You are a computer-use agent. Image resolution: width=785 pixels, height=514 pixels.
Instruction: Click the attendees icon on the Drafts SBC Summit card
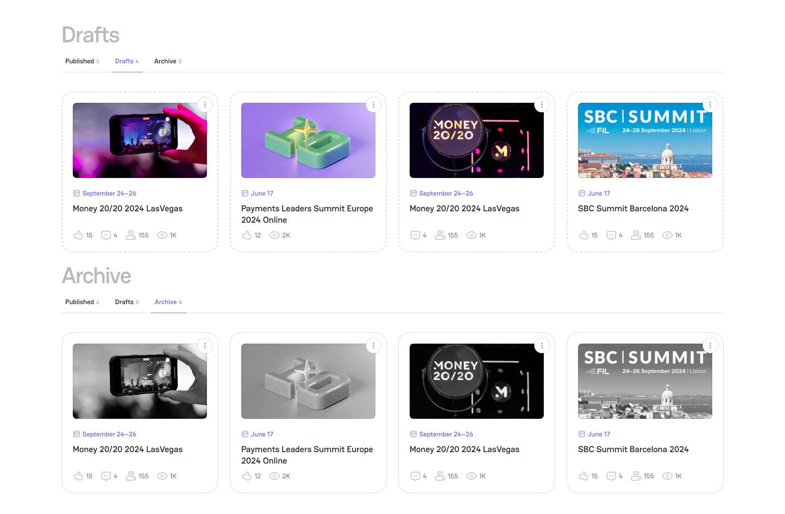[x=636, y=235]
